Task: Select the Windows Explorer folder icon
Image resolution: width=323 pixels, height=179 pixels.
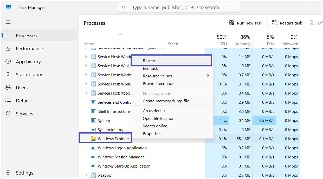Action: click(x=93, y=139)
